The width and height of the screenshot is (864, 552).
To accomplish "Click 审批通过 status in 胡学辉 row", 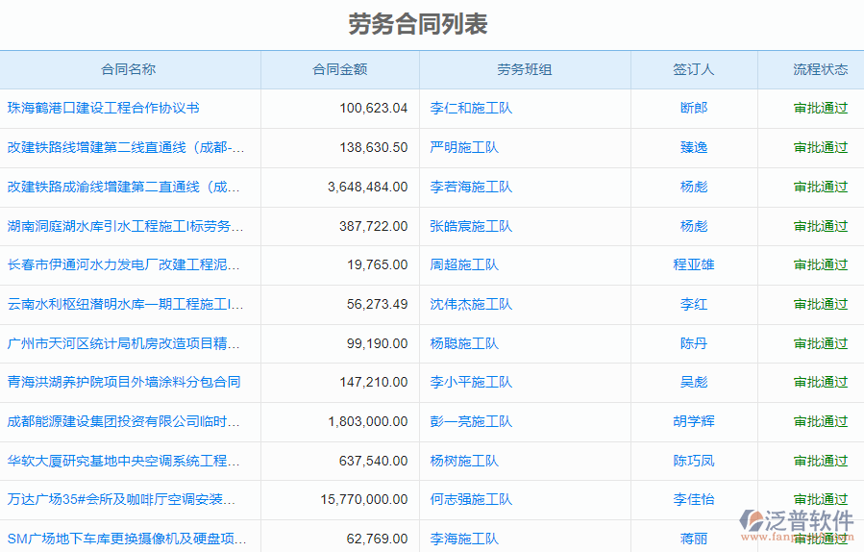I will tap(821, 422).
